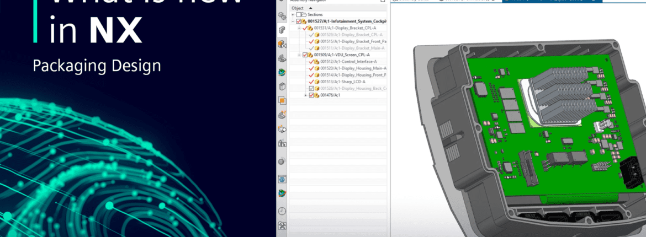Viewport: 646px width, 237px height.
Task: Select the Assembly Navigator tab icon
Action: (x=282, y=30)
